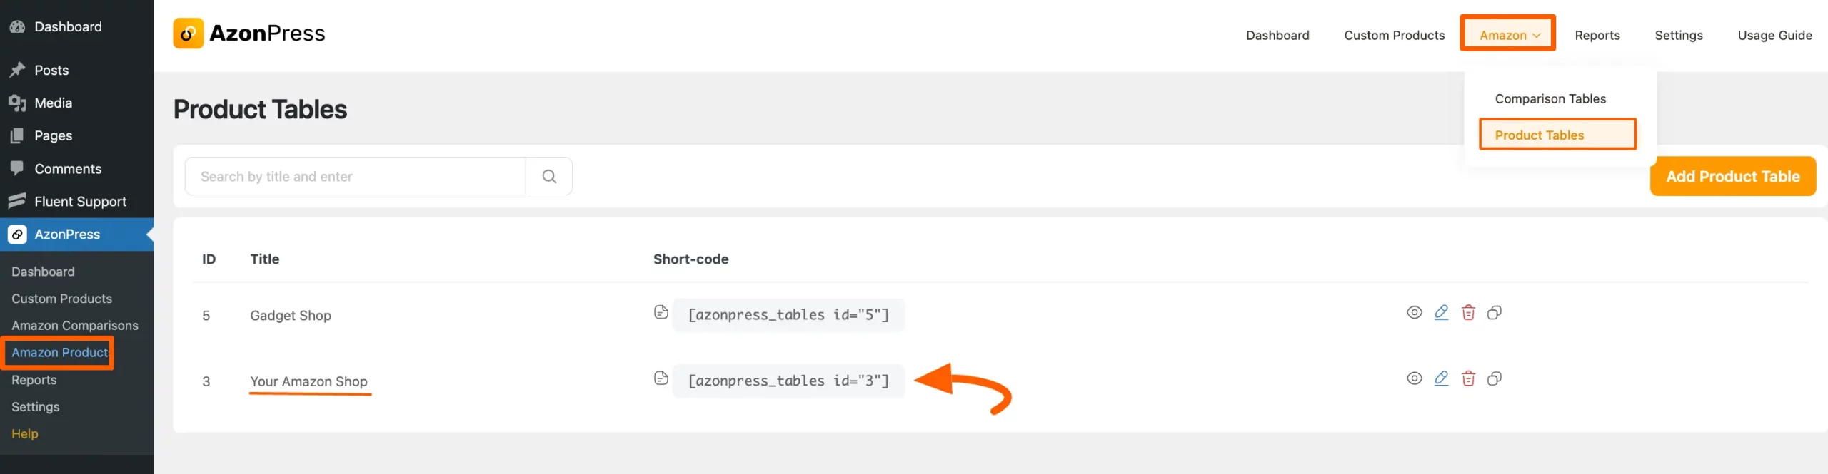Expand the Amazon dropdown in top navigation
Viewport: 1828px width, 474px height.
[x=1507, y=34]
